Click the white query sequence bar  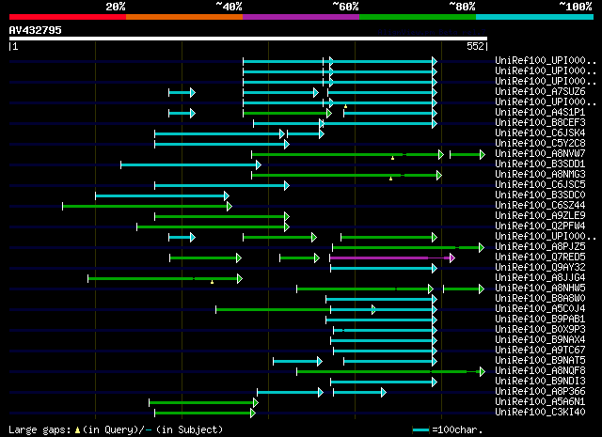(248, 39)
